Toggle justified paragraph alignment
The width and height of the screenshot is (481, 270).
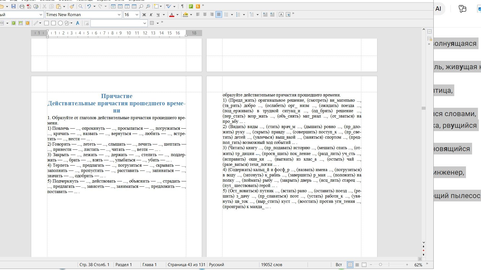tap(219, 15)
